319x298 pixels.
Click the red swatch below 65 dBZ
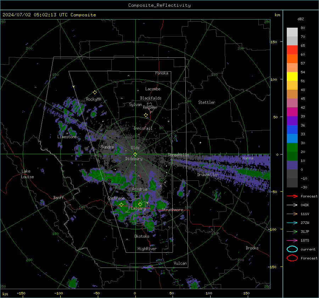pos(292,50)
